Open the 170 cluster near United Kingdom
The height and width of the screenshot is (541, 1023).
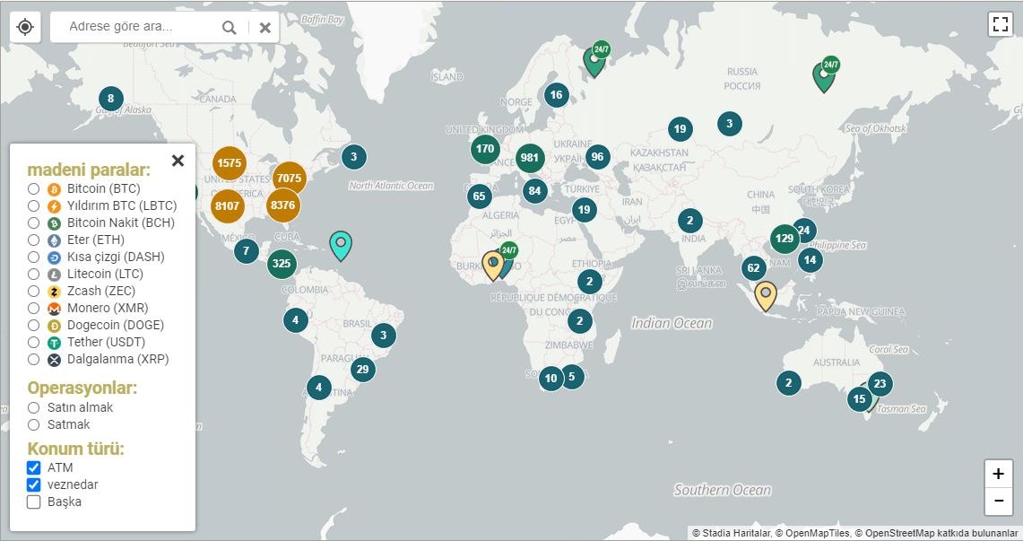pos(485,149)
